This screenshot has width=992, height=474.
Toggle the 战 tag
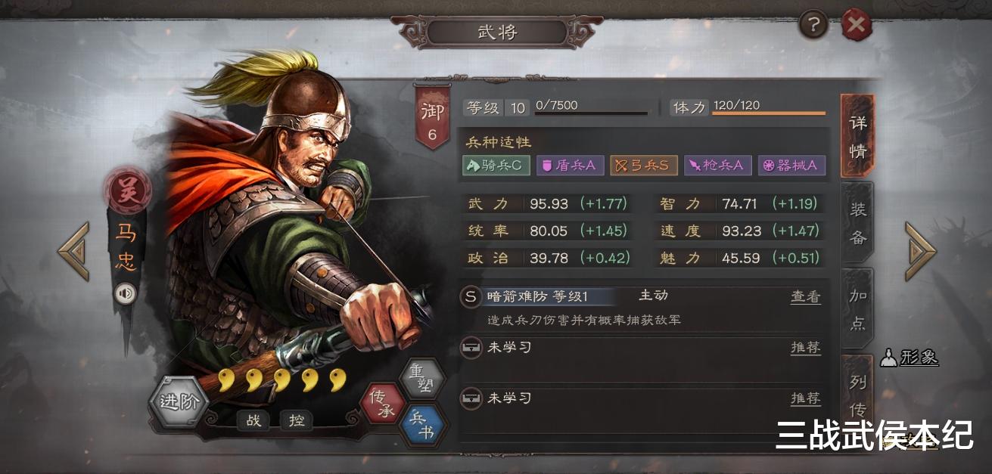point(254,420)
